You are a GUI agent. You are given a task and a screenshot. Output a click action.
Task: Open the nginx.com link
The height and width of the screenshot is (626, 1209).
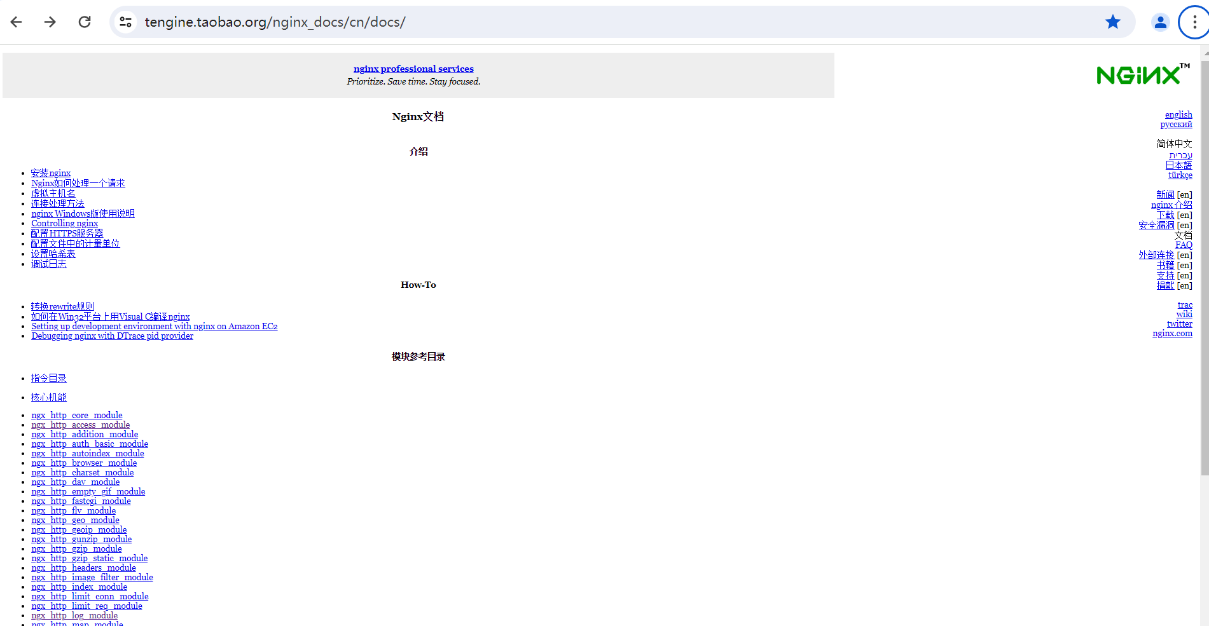(1172, 333)
